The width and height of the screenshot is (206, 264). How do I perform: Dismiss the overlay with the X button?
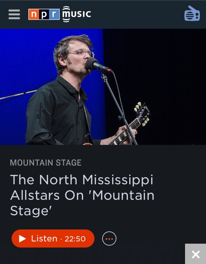pyautogui.click(x=196, y=254)
